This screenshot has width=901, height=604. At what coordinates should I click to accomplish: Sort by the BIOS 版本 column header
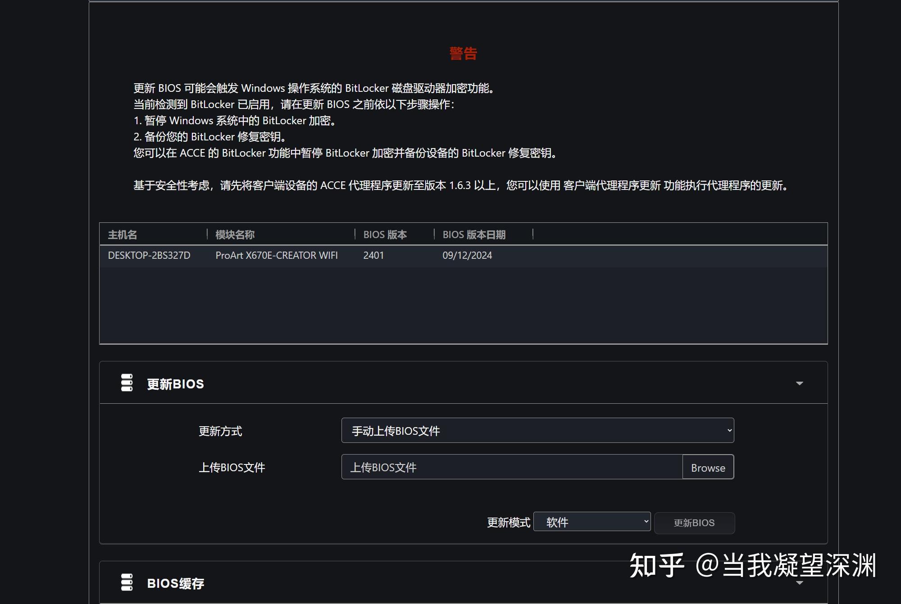point(385,234)
